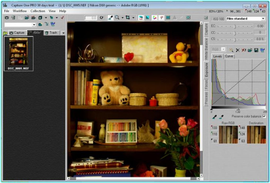This screenshot has width=270, height=183.
Task: Click the page icon next to the camera icon
Action: click(x=13, y=18)
